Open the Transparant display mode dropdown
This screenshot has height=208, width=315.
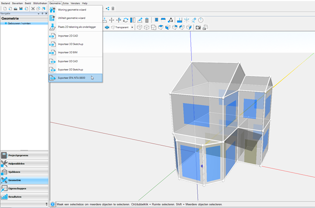(132, 27)
